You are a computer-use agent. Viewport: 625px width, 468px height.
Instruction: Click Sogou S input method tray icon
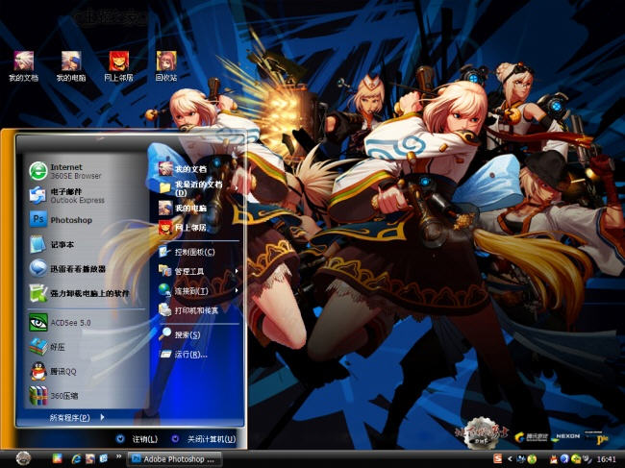(497, 458)
